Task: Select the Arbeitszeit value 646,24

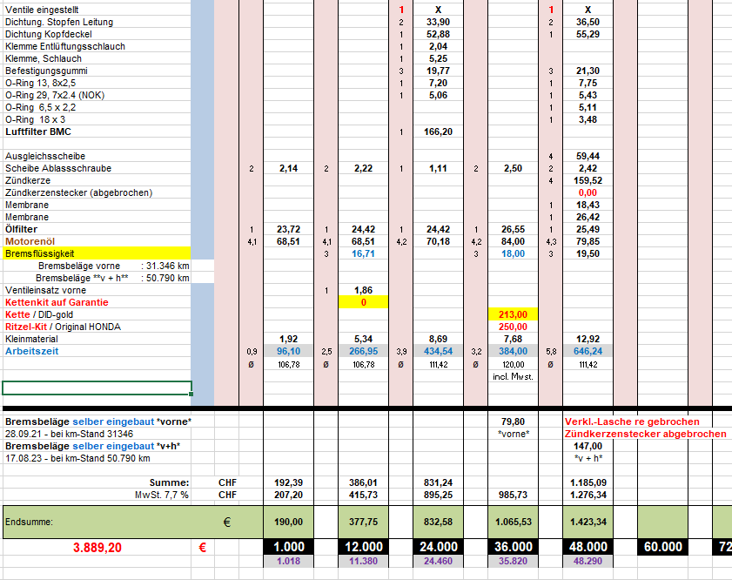Action: 588,351
